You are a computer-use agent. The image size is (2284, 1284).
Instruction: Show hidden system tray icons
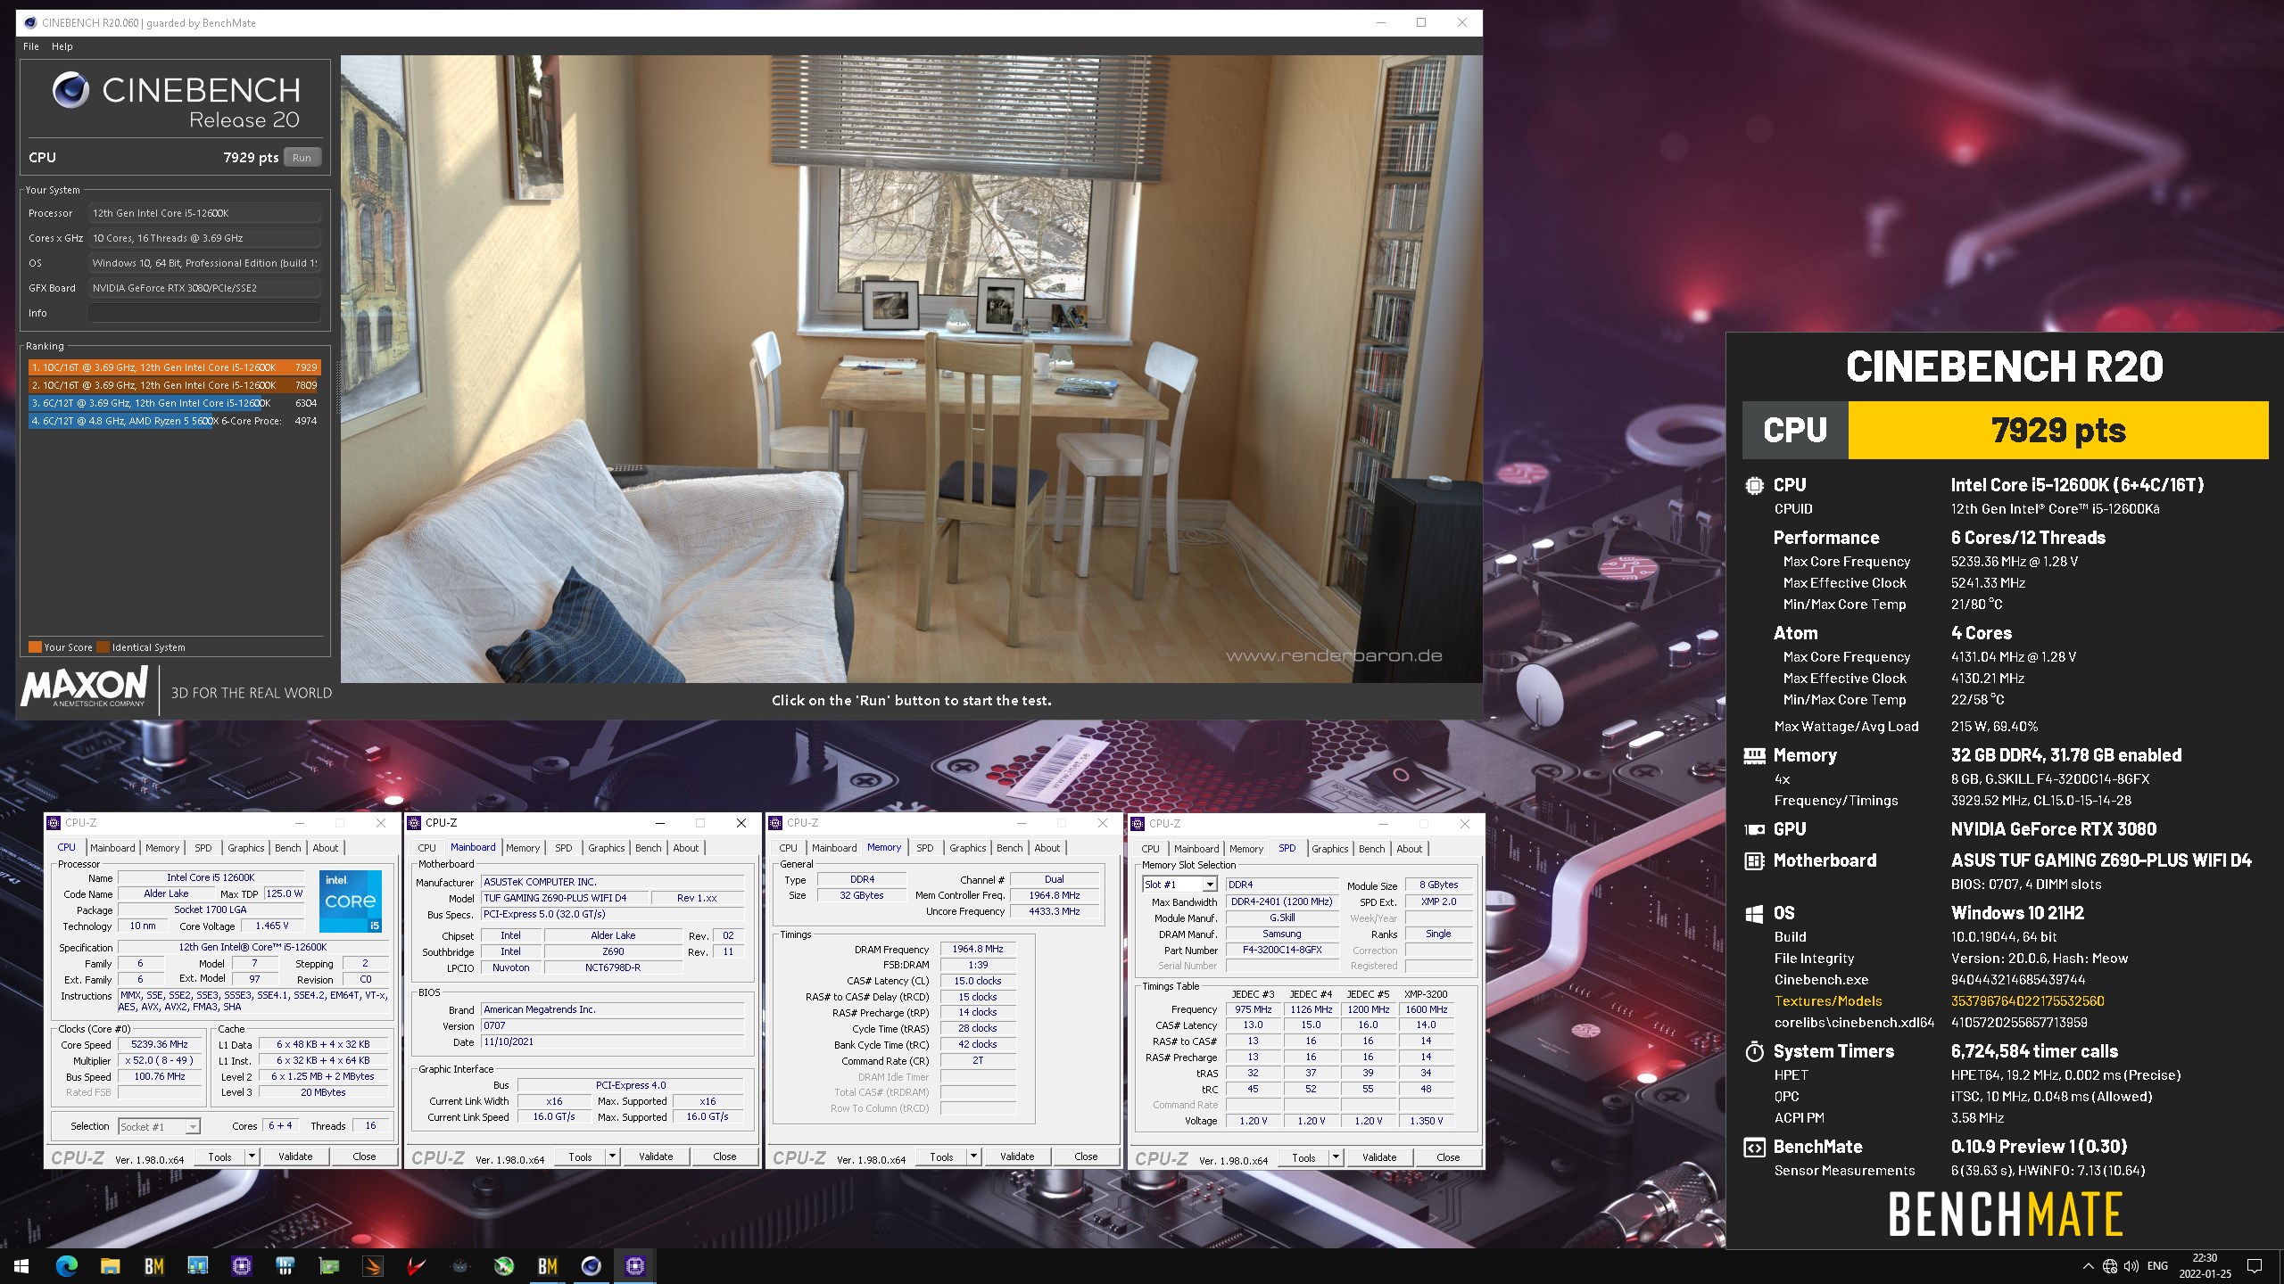(x=2088, y=1266)
